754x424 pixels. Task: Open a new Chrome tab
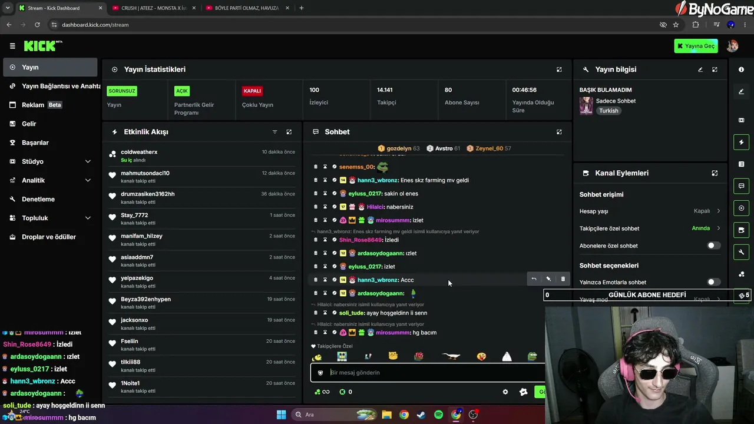(302, 8)
